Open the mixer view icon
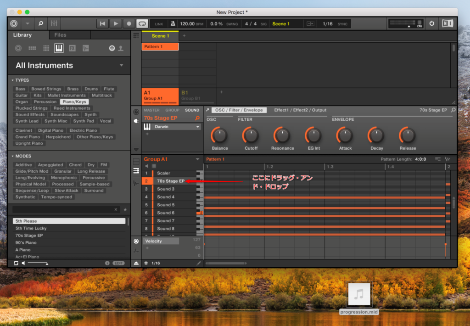The image size is (470, 326). point(54,23)
